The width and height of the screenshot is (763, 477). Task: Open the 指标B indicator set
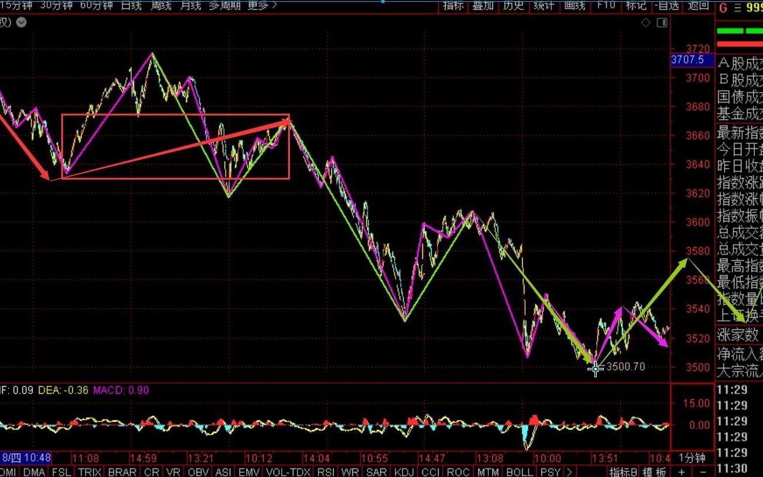click(624, 472)
